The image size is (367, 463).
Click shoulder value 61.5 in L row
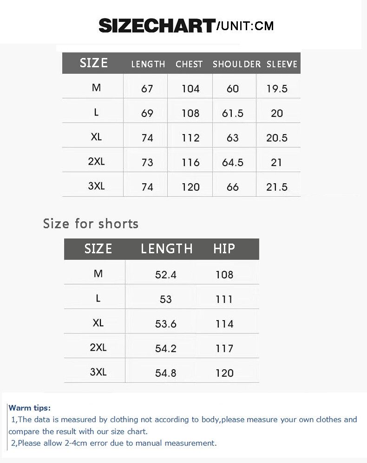tap(233, 113)
